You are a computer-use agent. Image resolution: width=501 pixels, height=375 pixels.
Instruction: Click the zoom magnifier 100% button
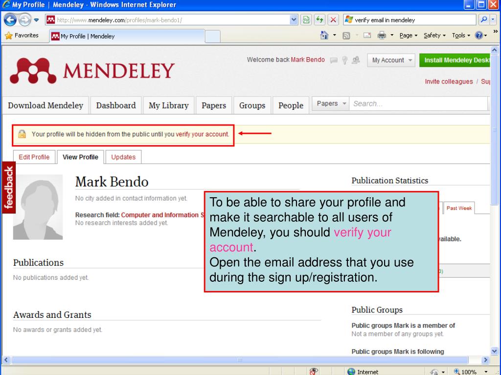click(465, 372)
